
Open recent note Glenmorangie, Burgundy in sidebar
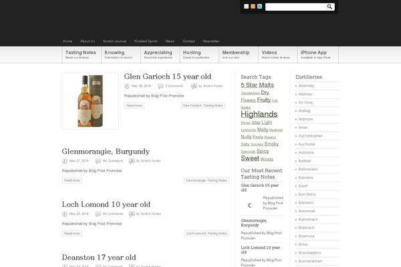pyautogui.click(x=254, y=223)
